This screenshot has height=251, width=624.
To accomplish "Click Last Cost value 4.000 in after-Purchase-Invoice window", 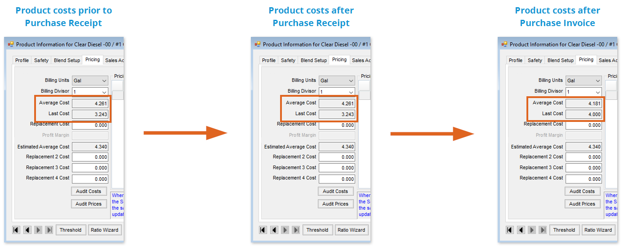I will [584, 114].
